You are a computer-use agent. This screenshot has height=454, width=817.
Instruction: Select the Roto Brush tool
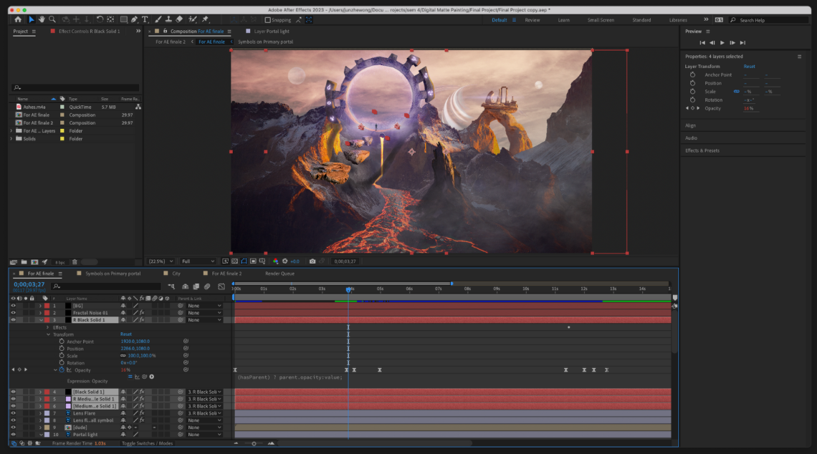click(192, 19)
